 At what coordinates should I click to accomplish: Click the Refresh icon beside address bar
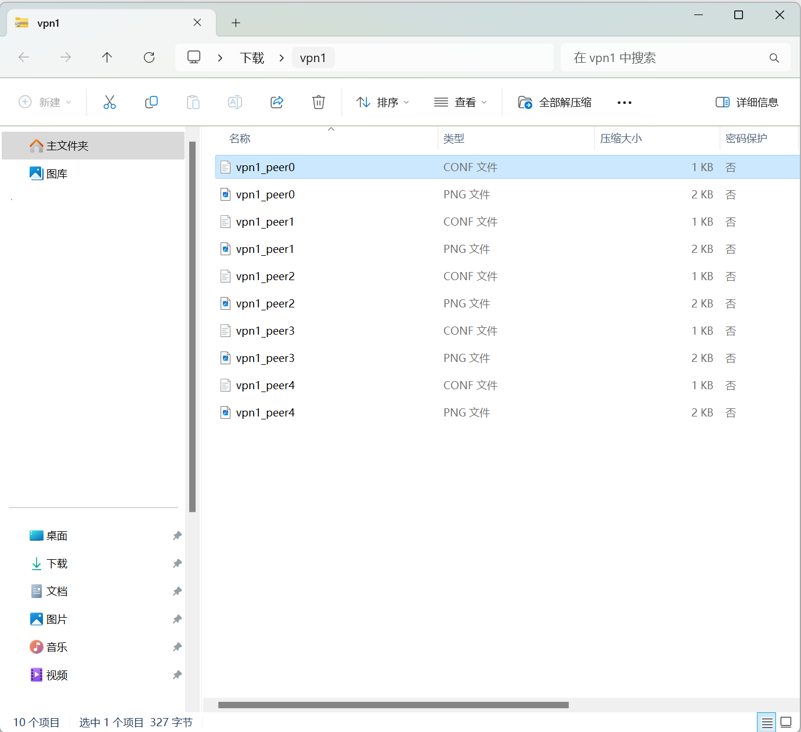[x=149, y=57]
